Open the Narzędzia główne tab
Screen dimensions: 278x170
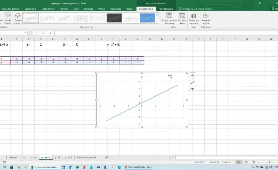pyautogui.click(x=11, y=9)
